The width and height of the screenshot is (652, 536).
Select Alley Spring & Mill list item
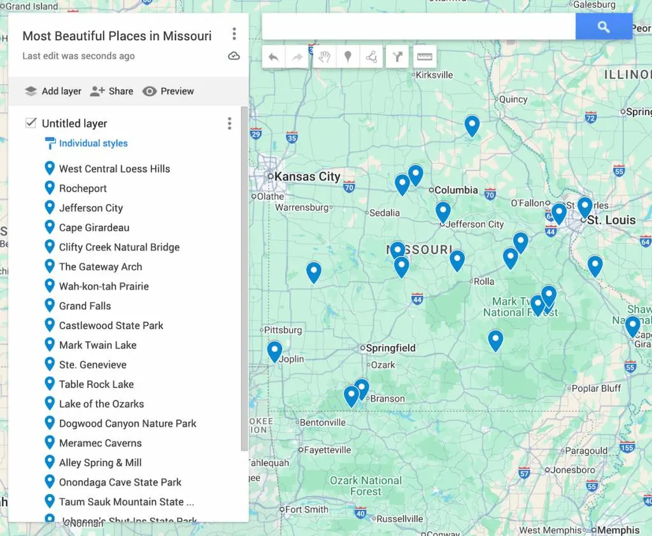pyautogui.click(x=100, y=462)
